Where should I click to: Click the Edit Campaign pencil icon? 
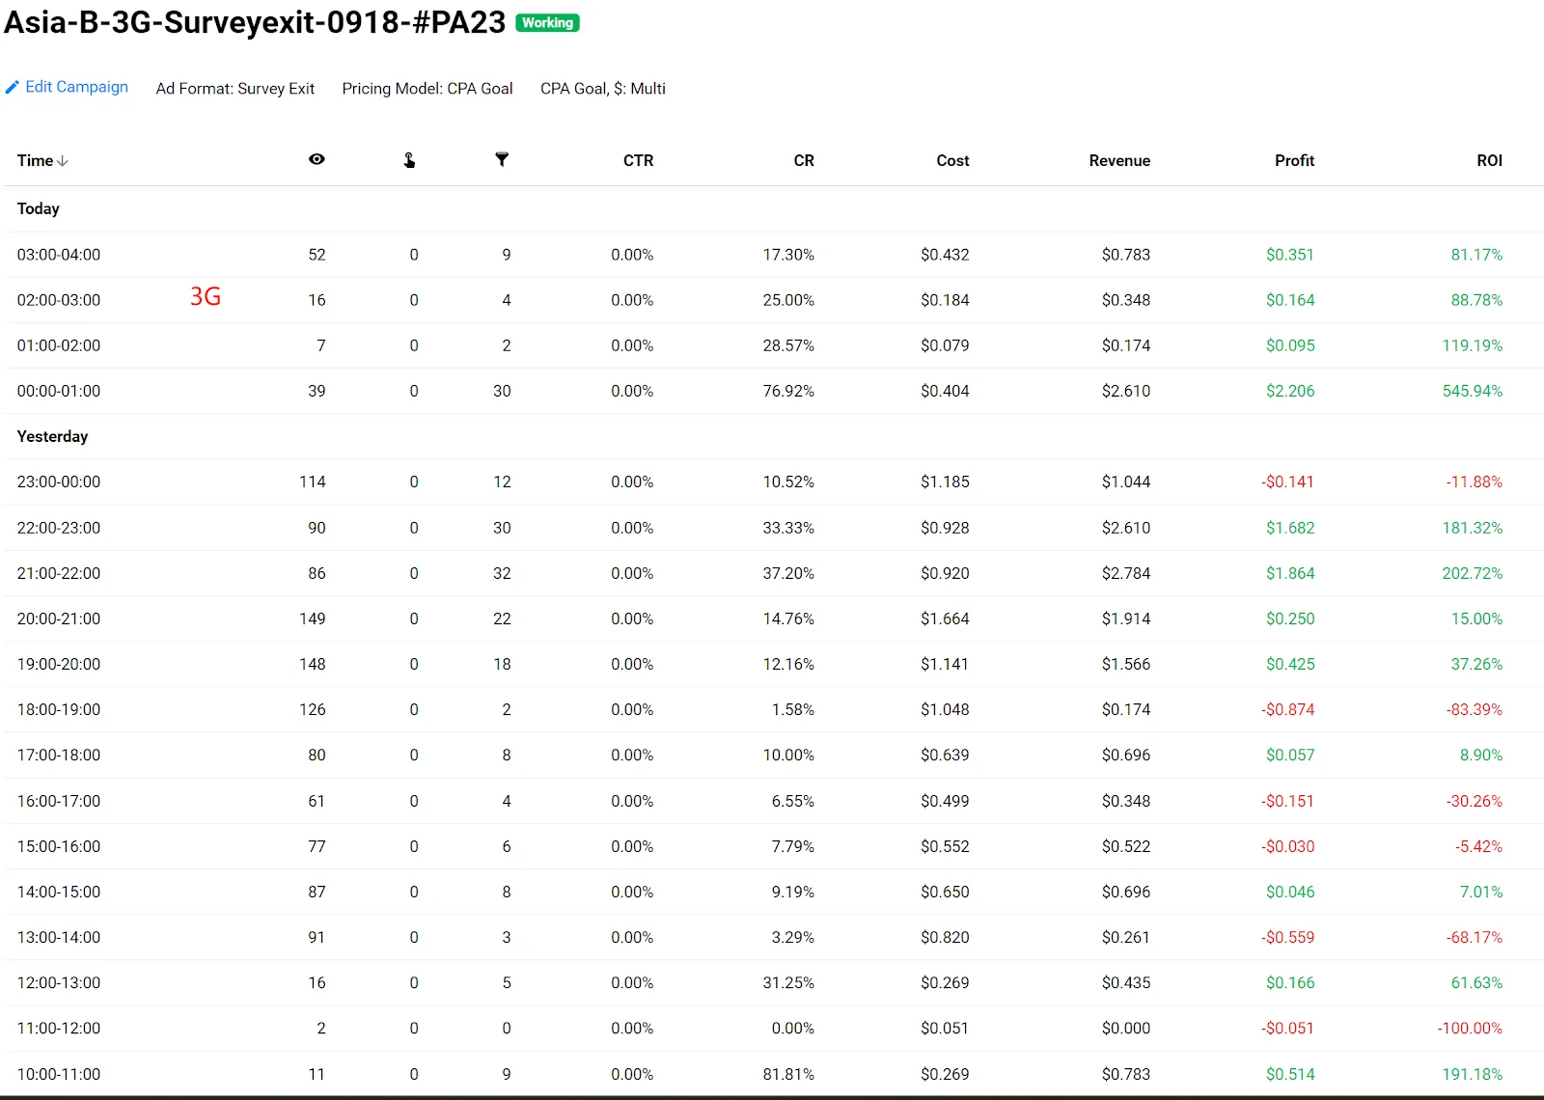click(x=12, y=88)
